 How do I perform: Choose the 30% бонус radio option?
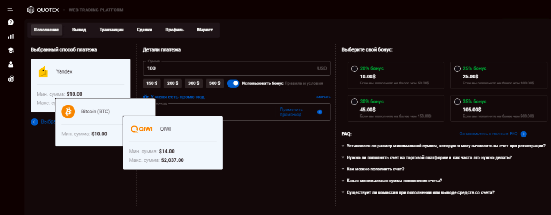tap(354, 101)
